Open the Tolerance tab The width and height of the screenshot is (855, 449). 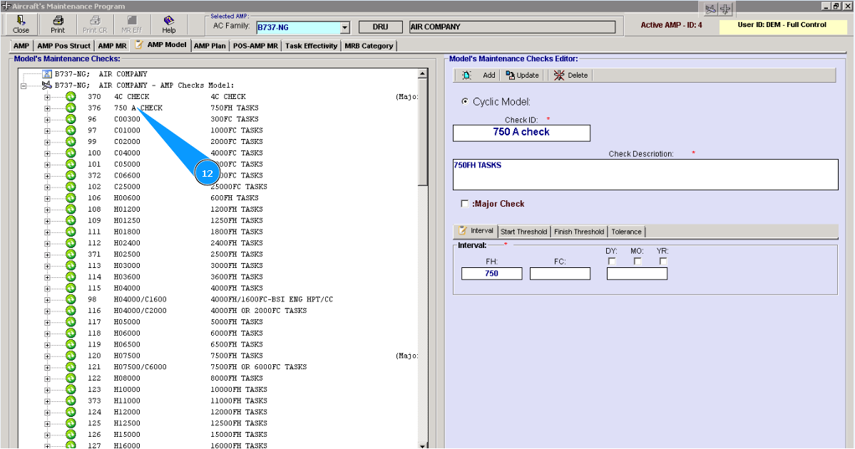pyautogui.click(x=626, y=232)
